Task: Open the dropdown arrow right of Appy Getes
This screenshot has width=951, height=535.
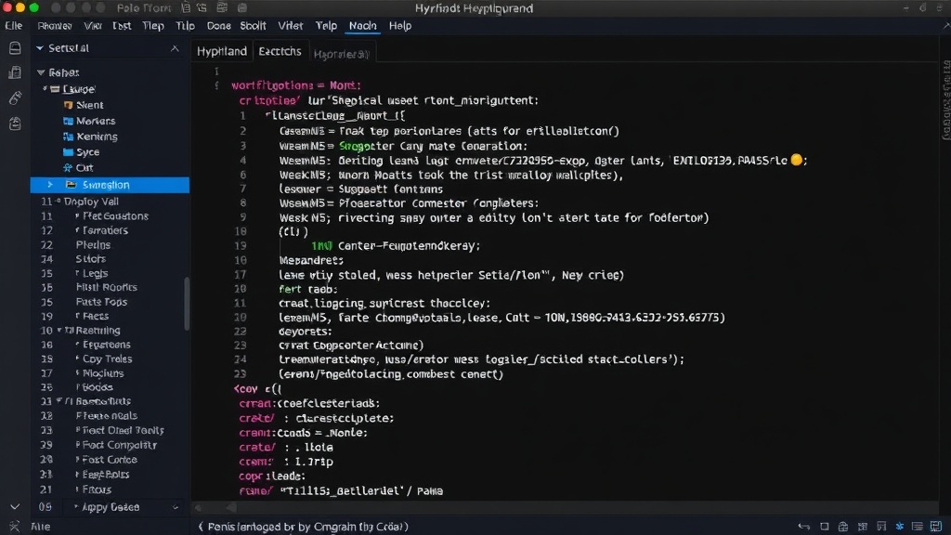Action: (x=176, y=507)
